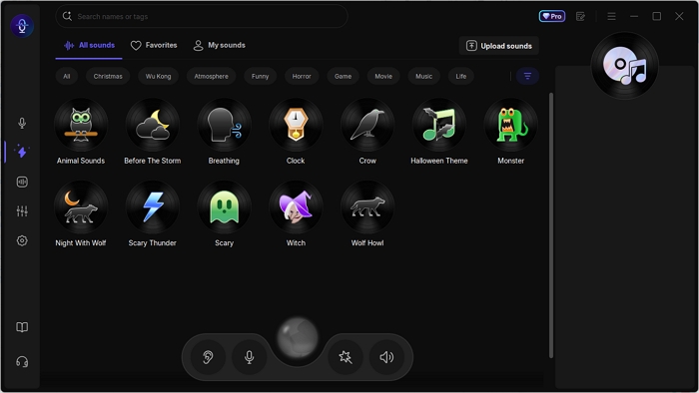Play the Scary Thunder sound
Screen dimensions: 699x393
153,207
